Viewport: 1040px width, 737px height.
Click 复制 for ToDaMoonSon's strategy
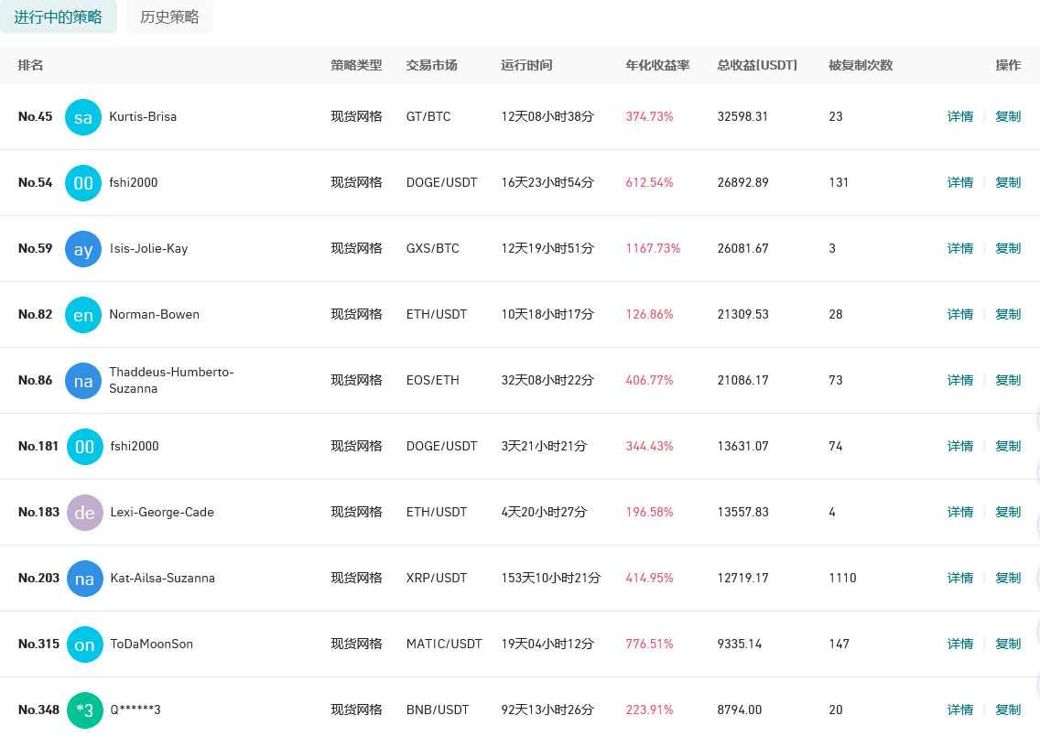pos(1008,644)
